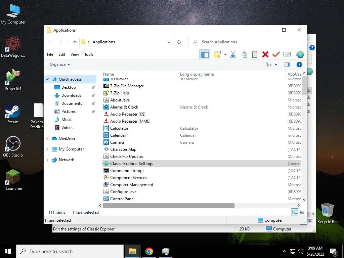The image size is (344, 258).
Task: Open Music in Quick access
Action: click(67, 120)
